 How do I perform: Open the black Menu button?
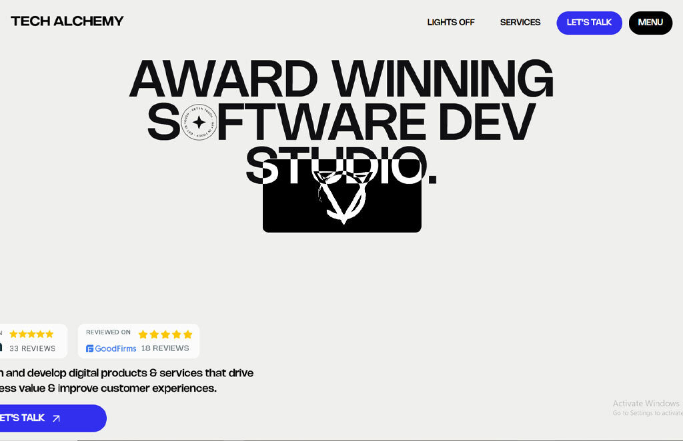(x=650, y=23)
